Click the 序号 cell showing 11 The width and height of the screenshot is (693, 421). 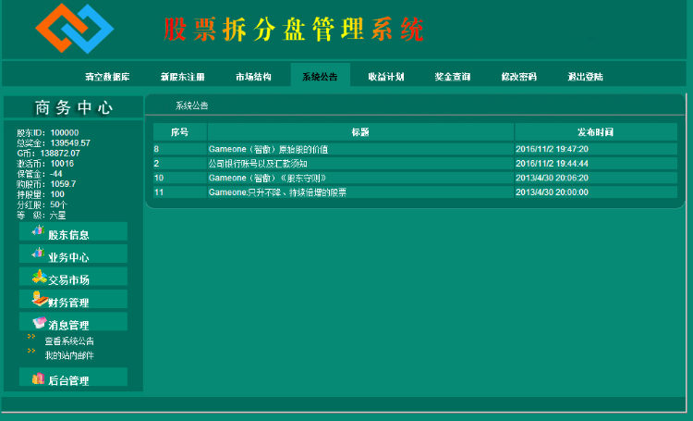point(180,192)
